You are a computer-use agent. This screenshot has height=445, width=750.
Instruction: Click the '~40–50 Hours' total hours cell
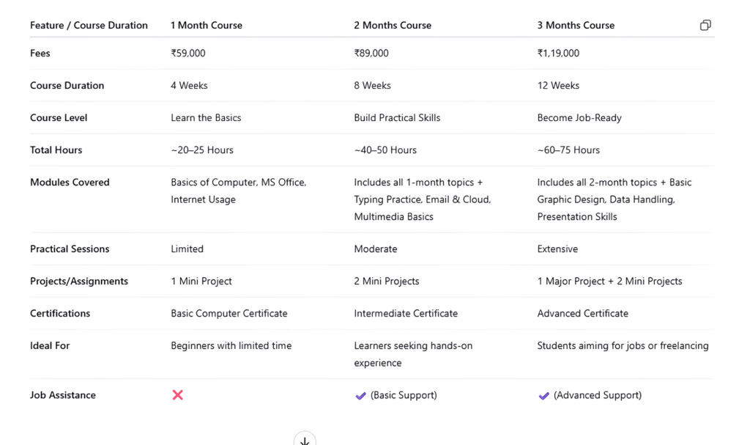point(385,150)
